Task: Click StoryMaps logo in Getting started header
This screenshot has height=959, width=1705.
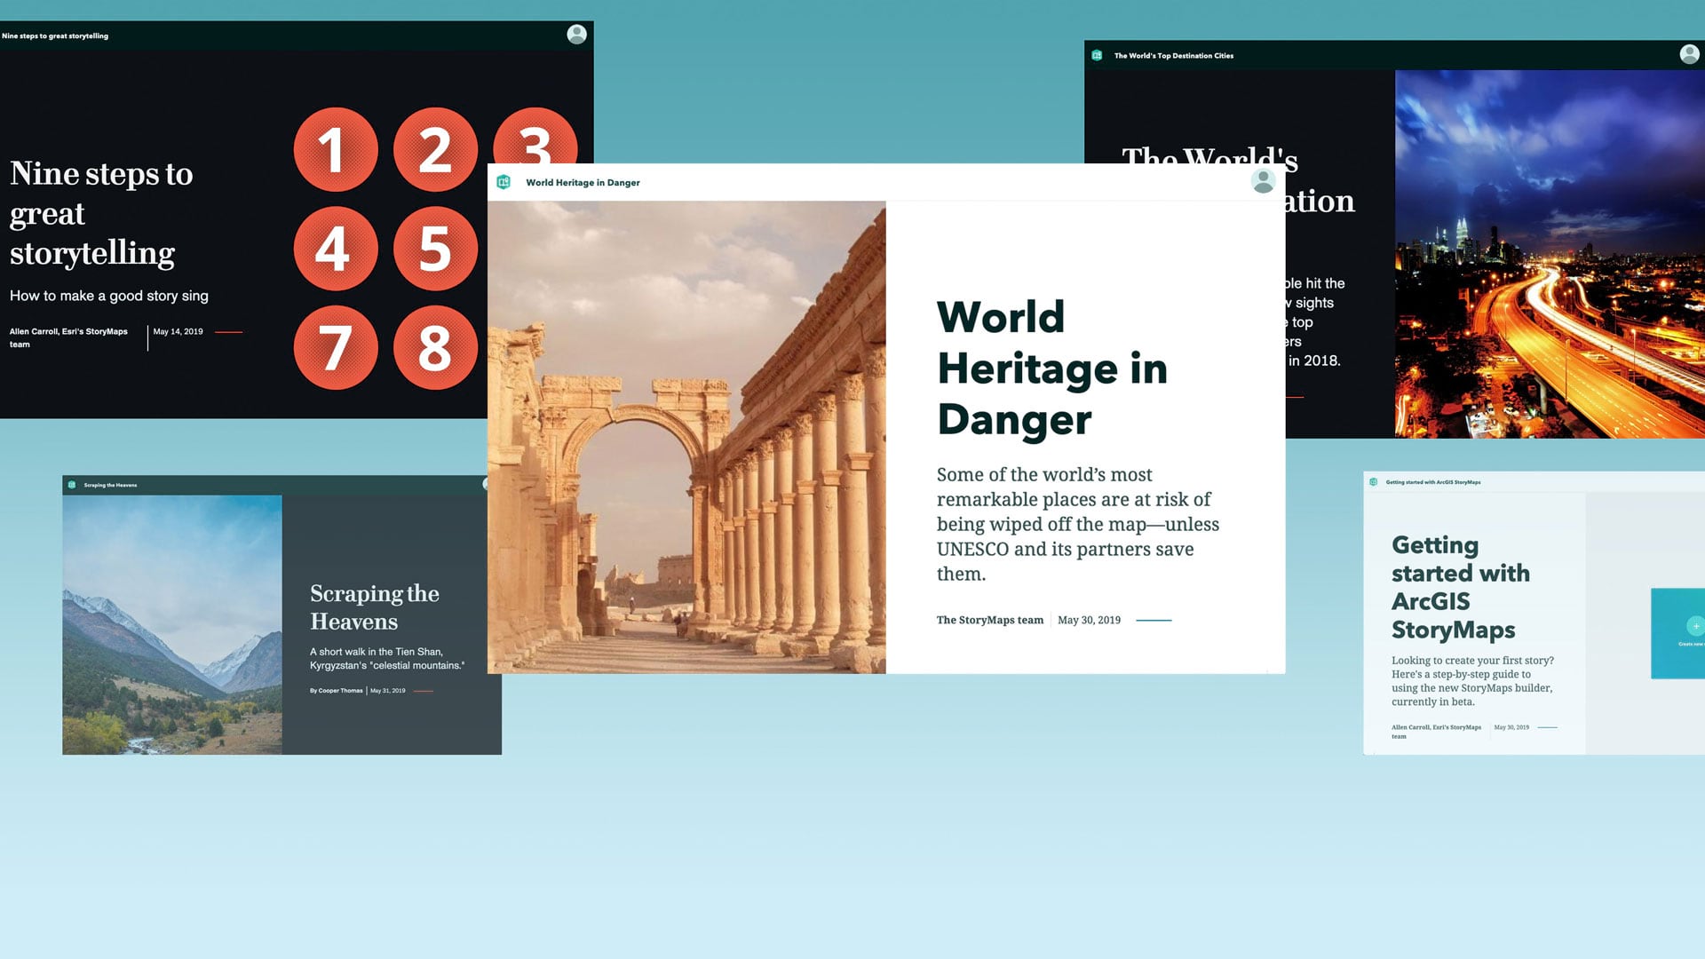Action: 1374,482
